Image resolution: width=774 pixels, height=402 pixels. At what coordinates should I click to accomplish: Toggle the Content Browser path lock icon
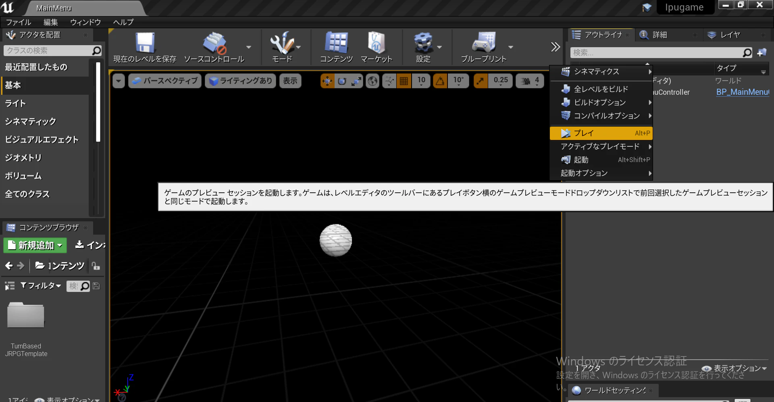click(96, 266)
